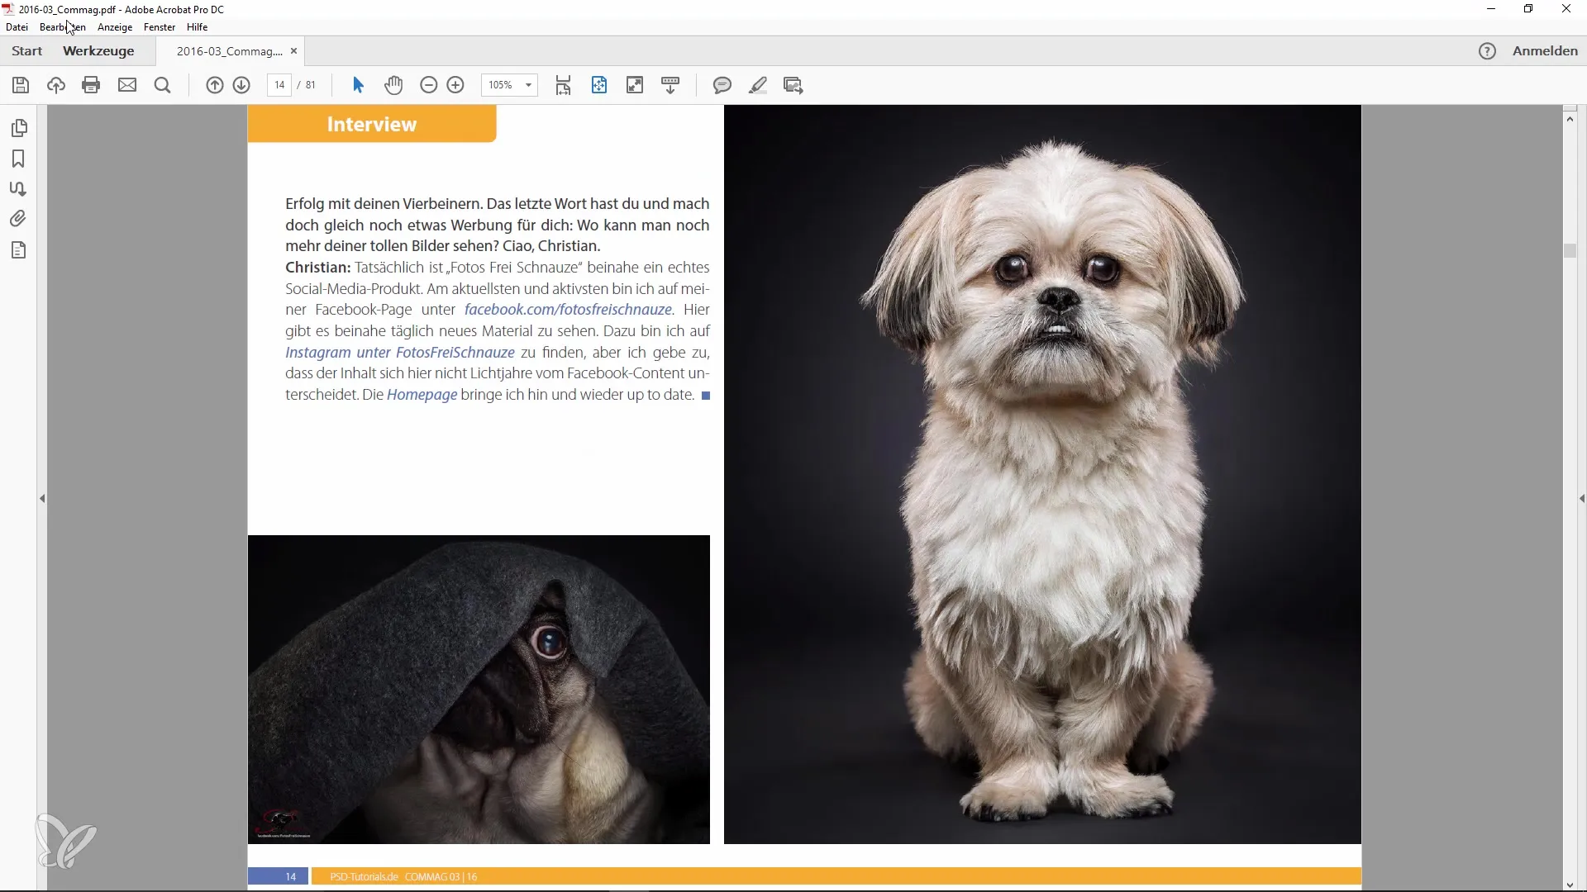Select the Select tool arrow
The image size is (1587, 892).
[x=358, y=85]
